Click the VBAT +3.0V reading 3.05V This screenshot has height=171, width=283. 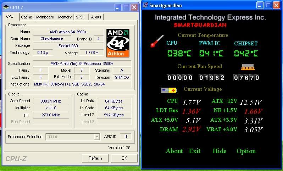pyautogui.click(x=254, y=129)
